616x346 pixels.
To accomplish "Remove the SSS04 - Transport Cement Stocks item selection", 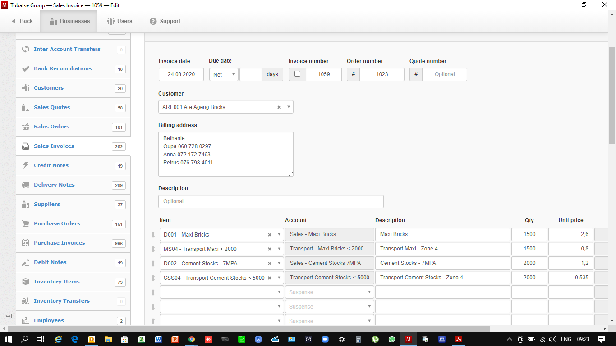I will coord(270,278).
